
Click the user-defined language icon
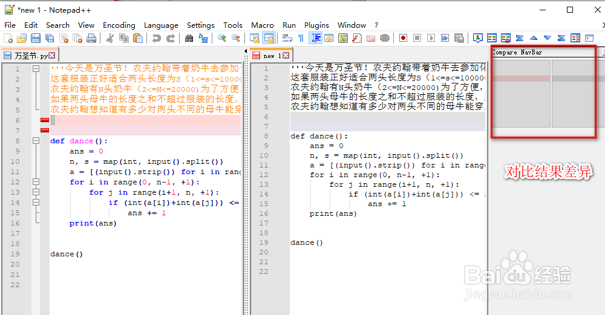pos(329,37)
